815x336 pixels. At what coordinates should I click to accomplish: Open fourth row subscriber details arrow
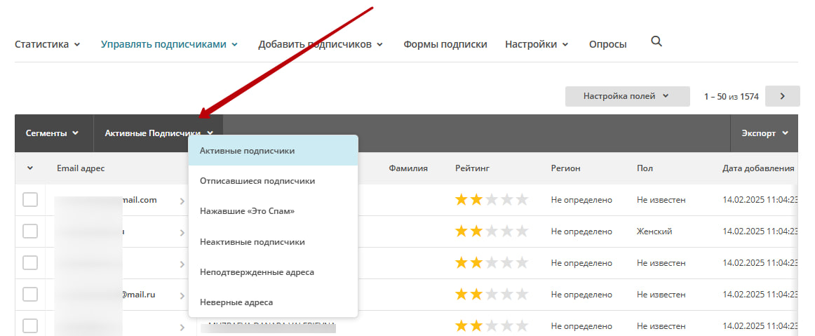(x=182, y=295)
